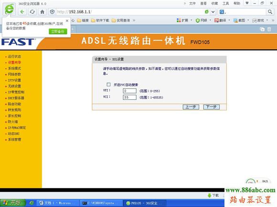The image size is (277, 207).
Task: Open IP带宽控制 in router sidebar
Action: click(x=16, y=92)
